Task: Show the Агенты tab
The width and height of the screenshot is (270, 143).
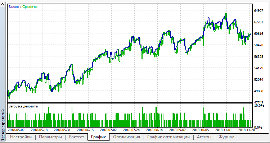Action: pyautogui.click(x=204, y=137)
